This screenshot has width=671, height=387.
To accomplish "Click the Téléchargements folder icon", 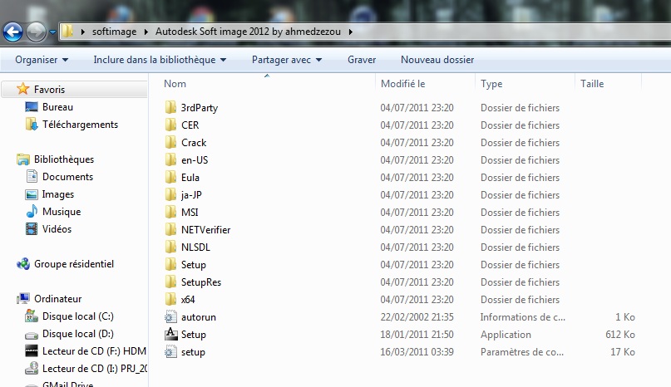I will pyautogui.click(x=32, y=125).
